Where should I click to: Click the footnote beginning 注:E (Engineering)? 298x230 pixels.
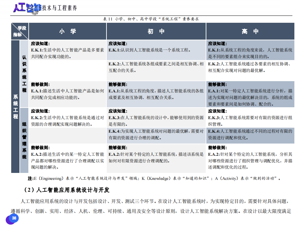(155, 179)
